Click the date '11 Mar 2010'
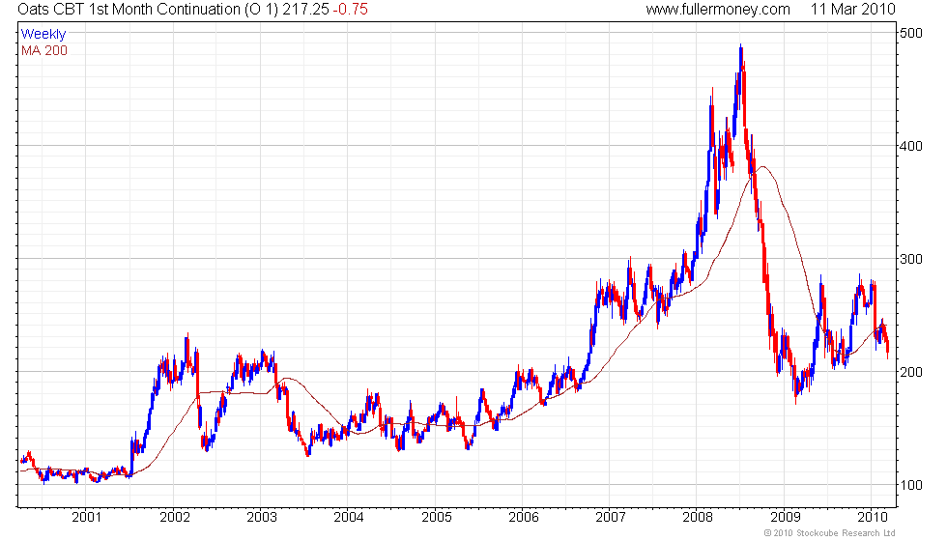This screenshot has width=947, height=541. point(852,9)
